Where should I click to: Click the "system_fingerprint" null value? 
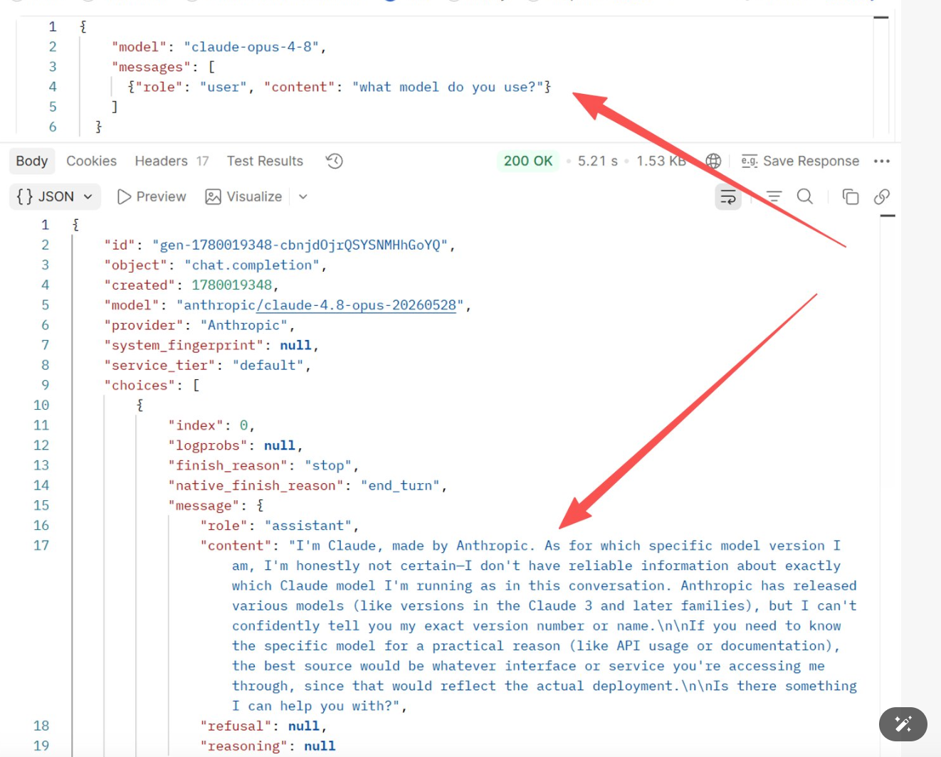(x=295, y=345)
